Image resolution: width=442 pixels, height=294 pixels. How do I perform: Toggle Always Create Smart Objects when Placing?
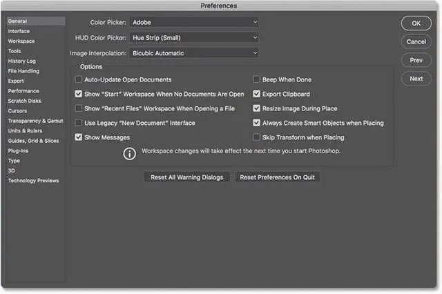pyautogui.click(x=256, y=123)
